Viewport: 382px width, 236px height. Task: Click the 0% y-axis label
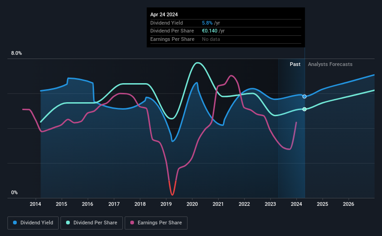point(14,192)
